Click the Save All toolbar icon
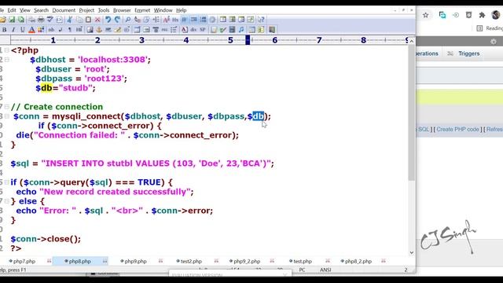This screenshot has height=283, width=503. [21, 20]
